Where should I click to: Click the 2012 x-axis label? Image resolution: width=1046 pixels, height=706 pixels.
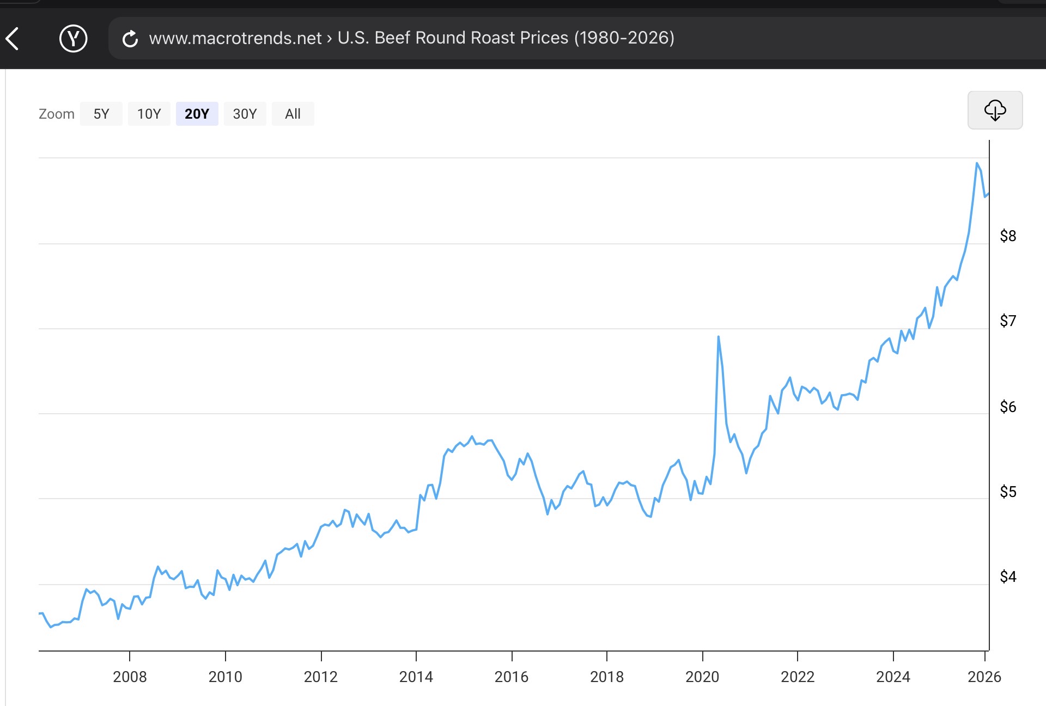pos(320,677)
